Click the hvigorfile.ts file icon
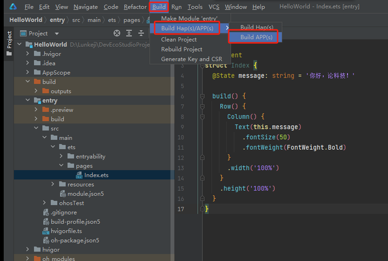Image resolution: width=388 pixels, height=261 pixels. click(46, 231)
